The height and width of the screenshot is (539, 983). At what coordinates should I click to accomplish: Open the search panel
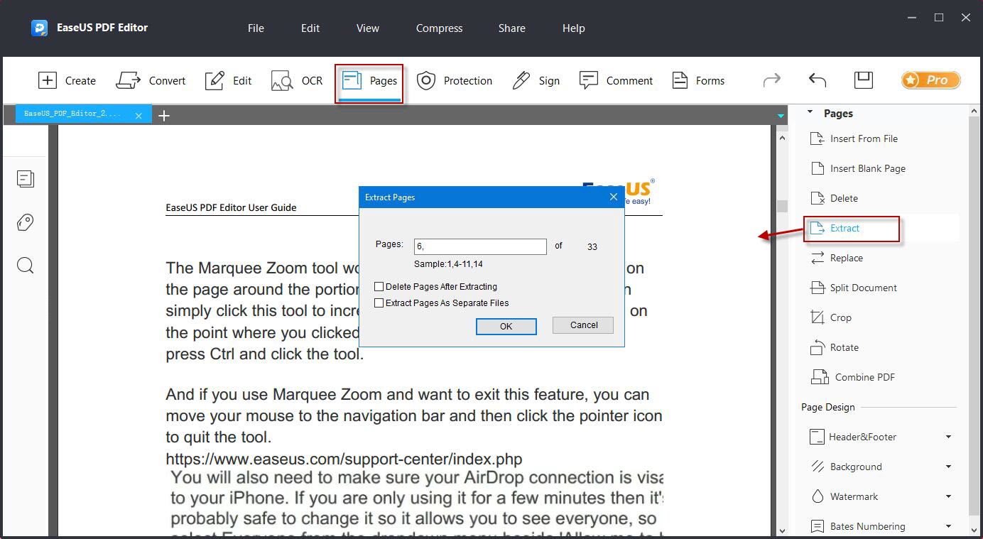pos(26,265)
